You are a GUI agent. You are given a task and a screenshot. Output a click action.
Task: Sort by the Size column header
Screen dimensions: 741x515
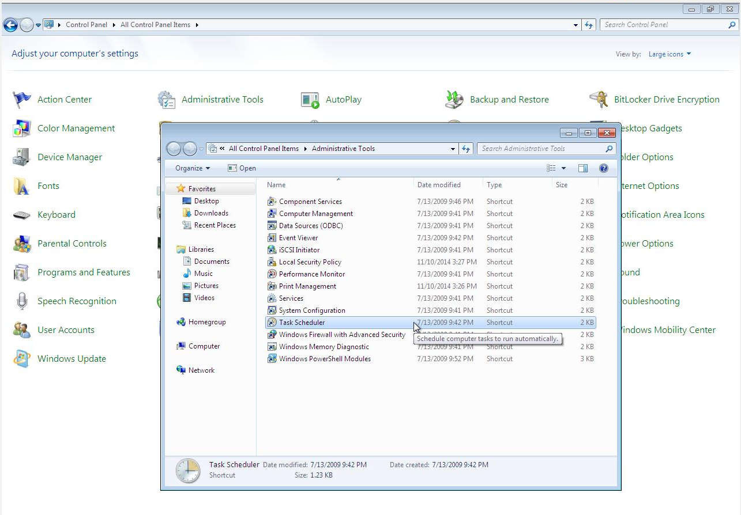[x=575, y=185]
